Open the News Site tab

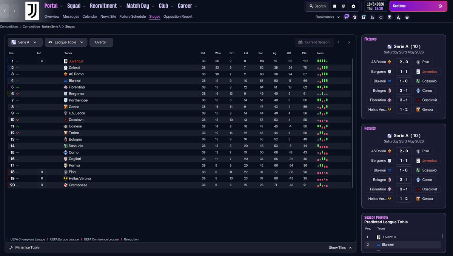coord(108,17)
